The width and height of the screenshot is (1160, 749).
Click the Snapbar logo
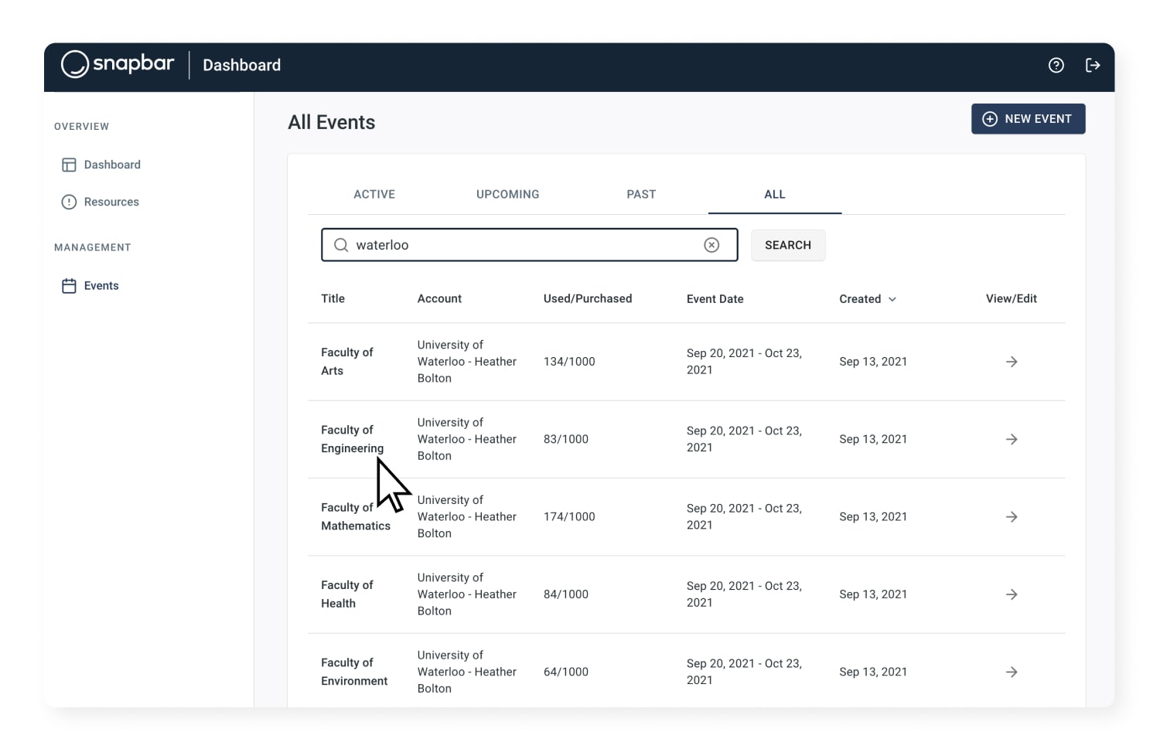[x=118, y=64]
